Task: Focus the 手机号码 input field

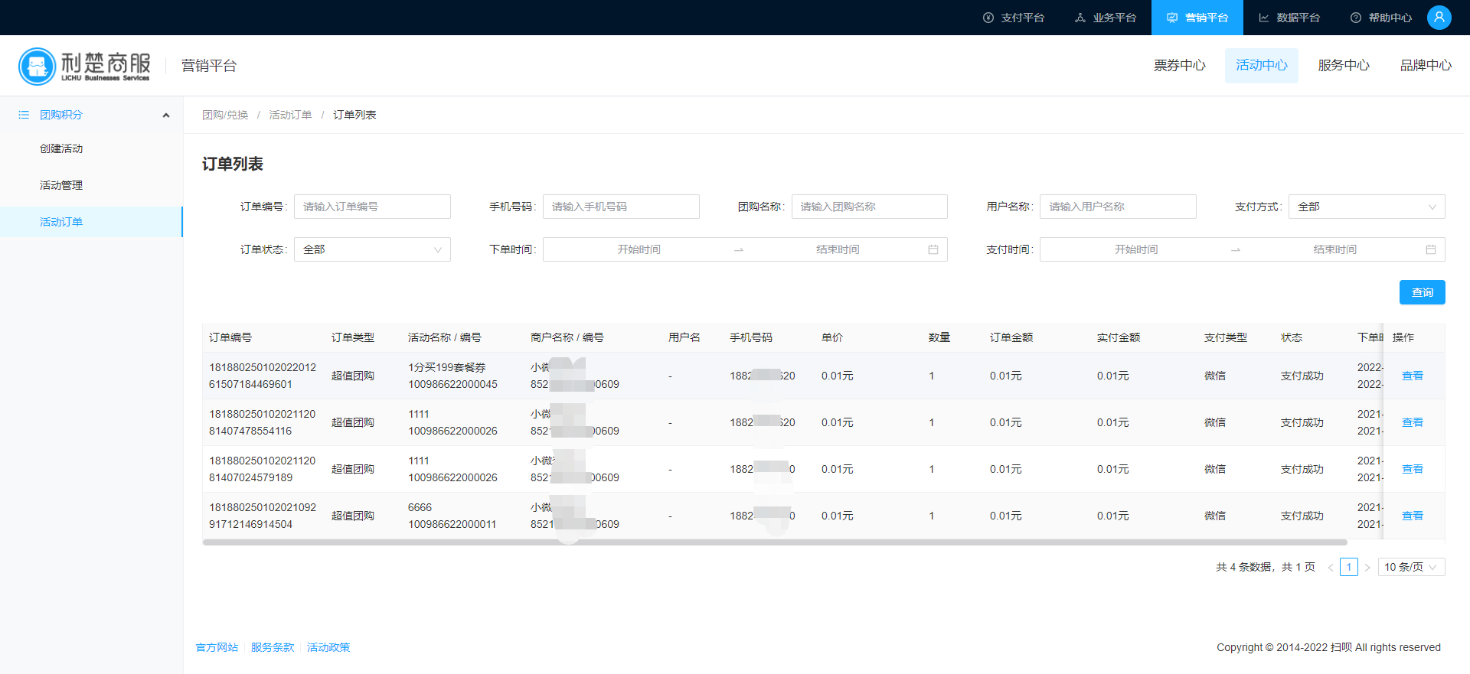Action: click(621, 207)
